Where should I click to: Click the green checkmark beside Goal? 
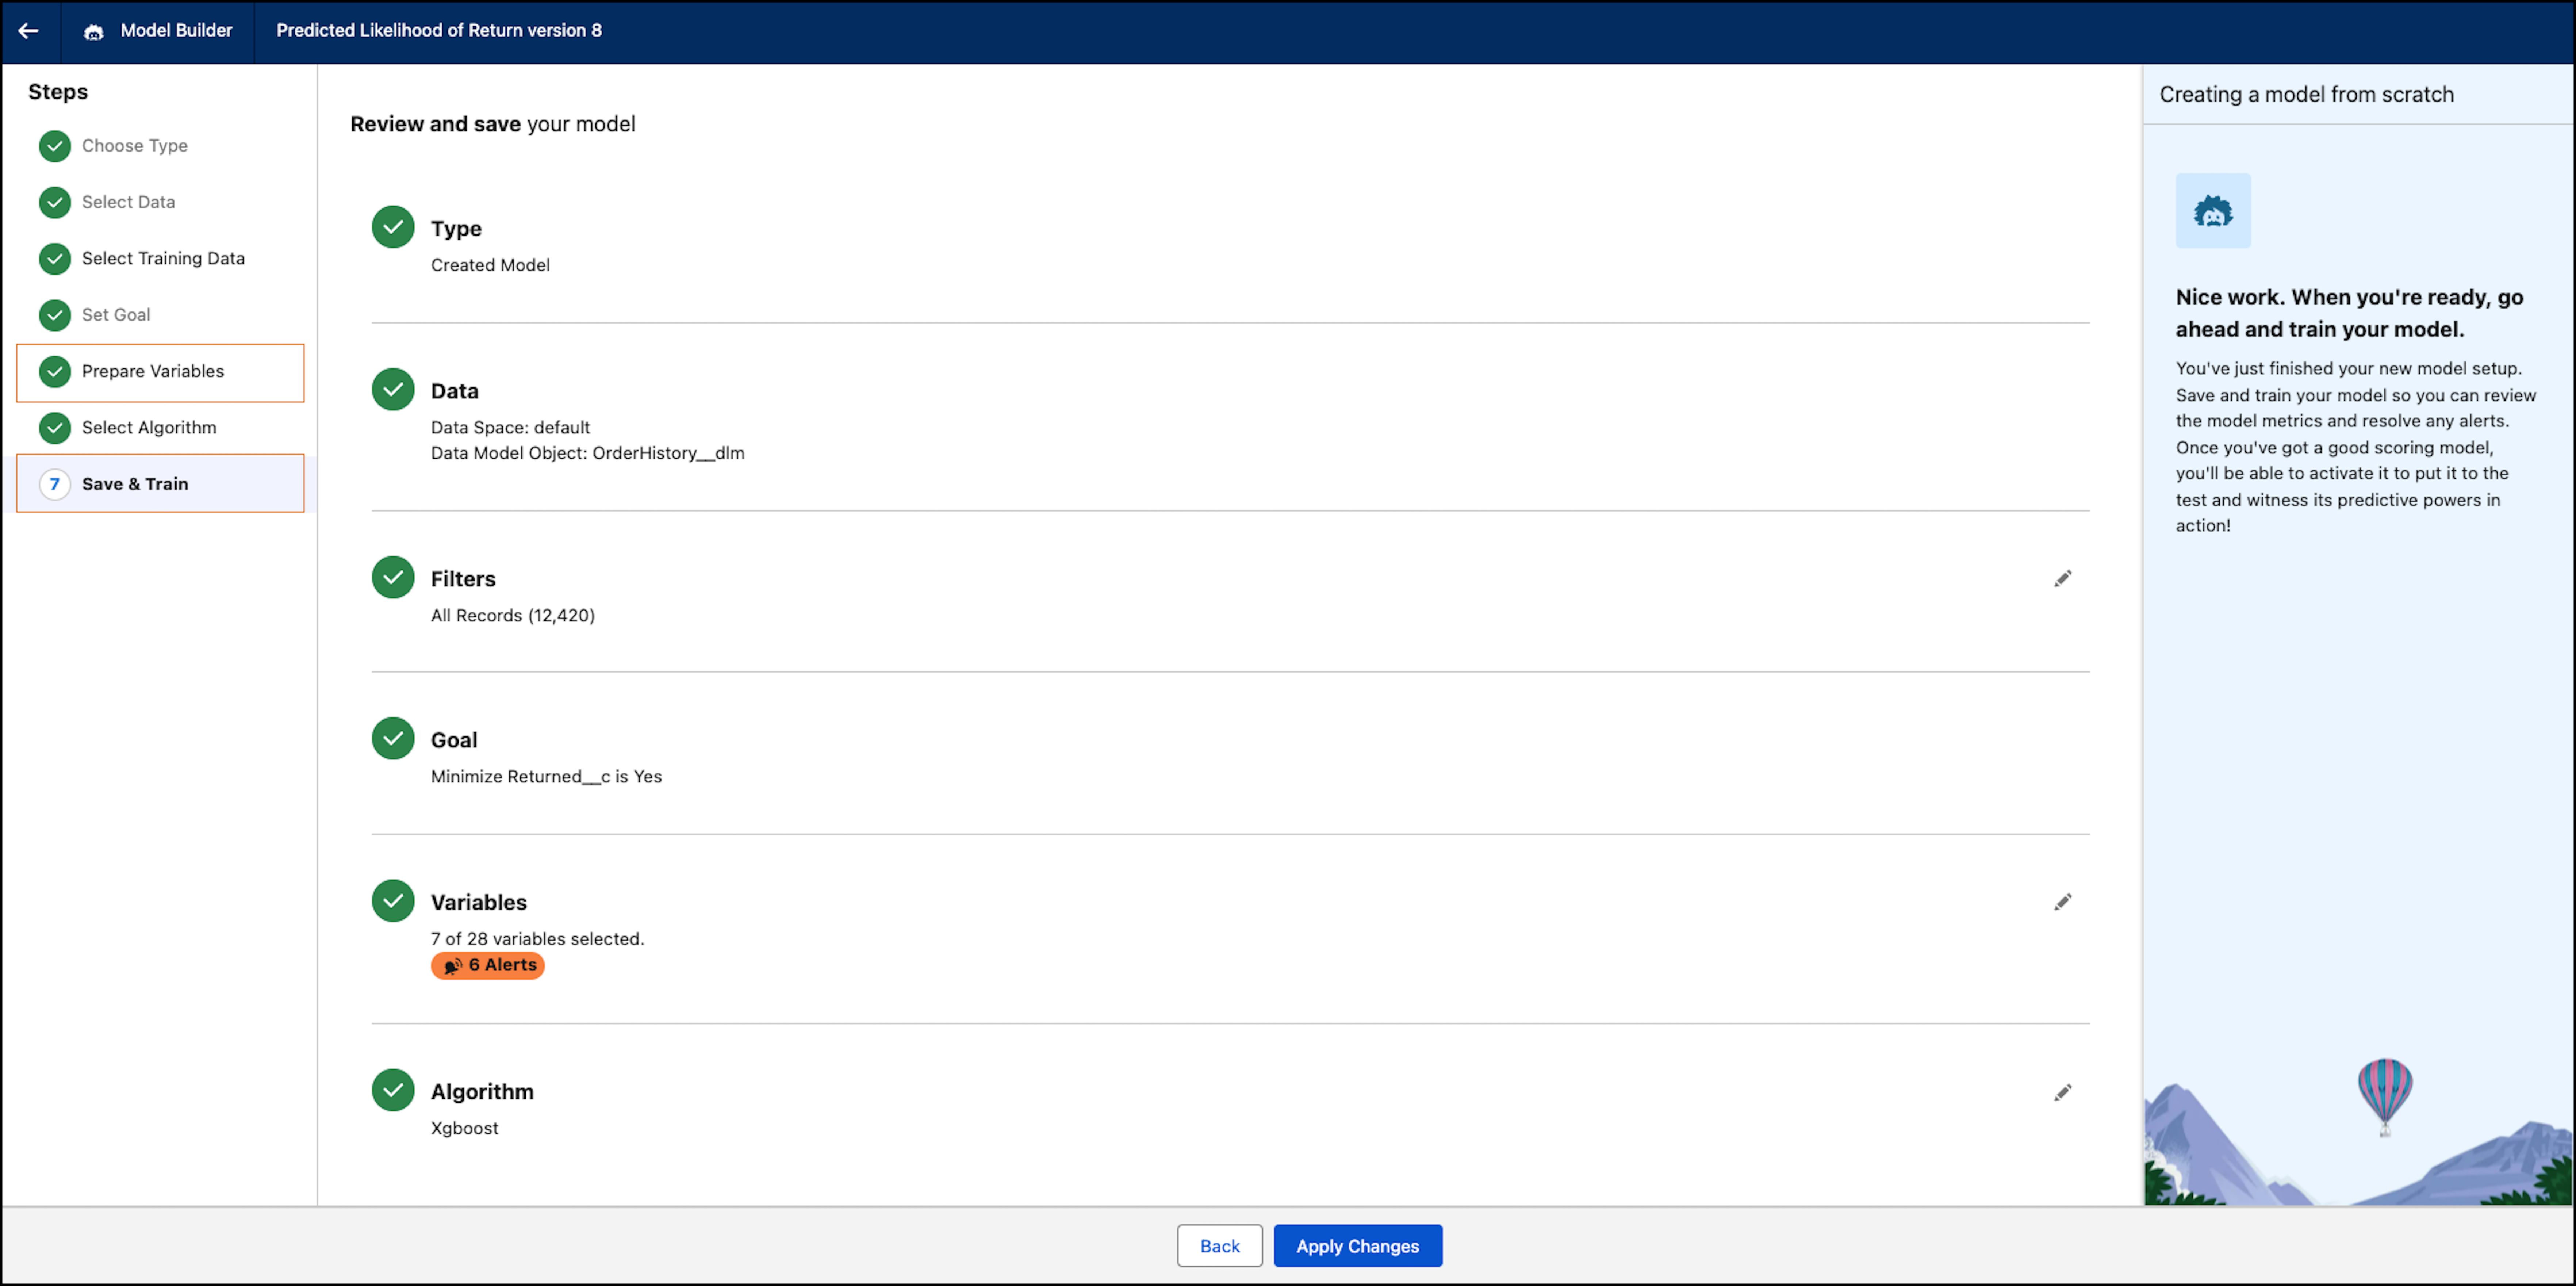tap(393, 738)
